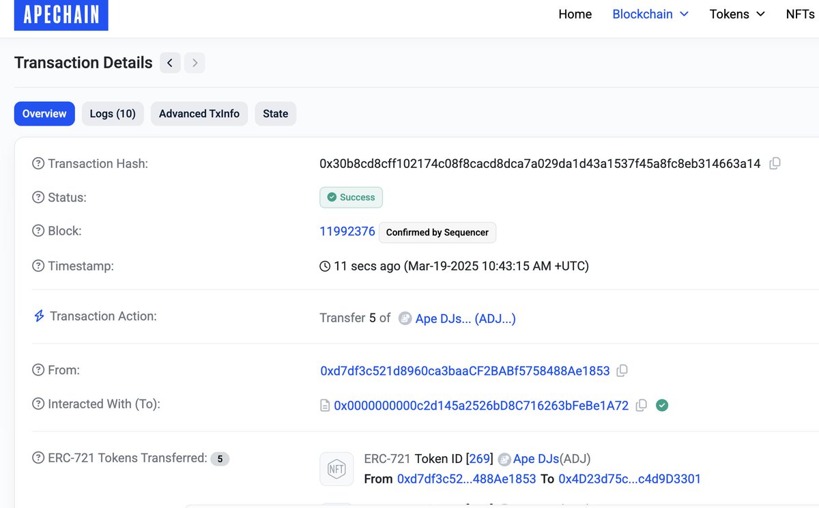This screenshot has width=819, height=508.
Task: Open Ape DJs link in ERC-721 row
Action: click(x=536, y=459)
